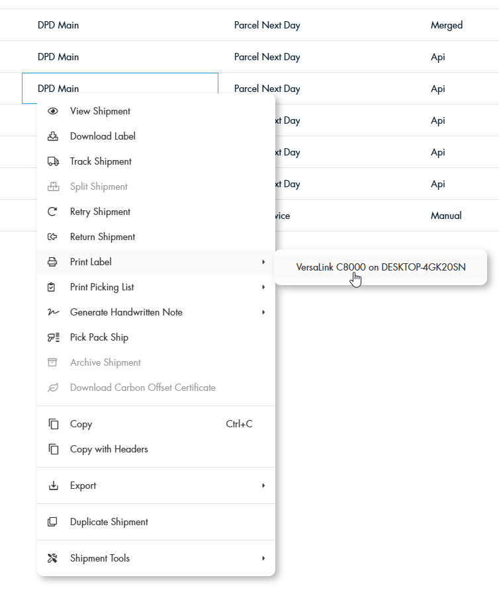Screen dimensions: 499x590
Task: Click the Shipment Tools wrench icon
Action: 53,558
